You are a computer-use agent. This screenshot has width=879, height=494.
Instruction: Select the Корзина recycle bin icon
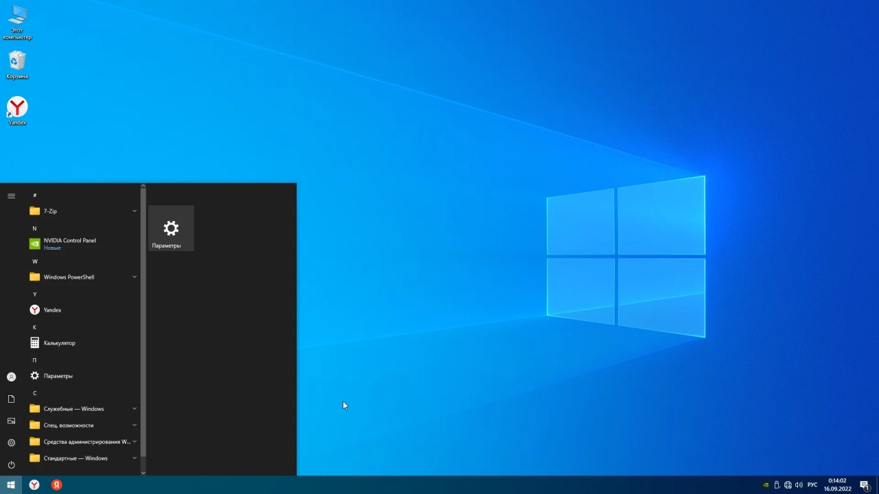(17, 65)
